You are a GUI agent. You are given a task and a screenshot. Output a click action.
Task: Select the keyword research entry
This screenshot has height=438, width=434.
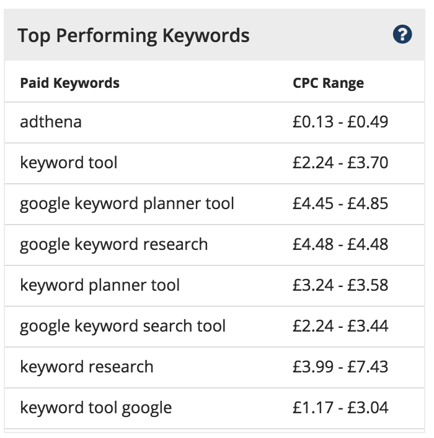pos(87,367)
